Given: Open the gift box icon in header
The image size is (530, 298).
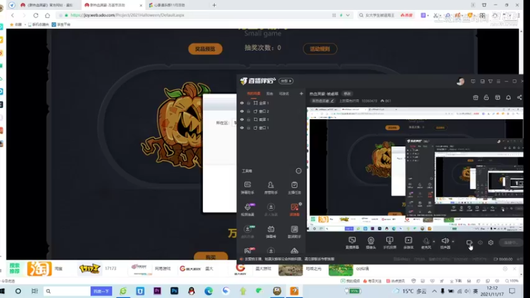Looking at the screenshot, I should [x=476, y=97].
